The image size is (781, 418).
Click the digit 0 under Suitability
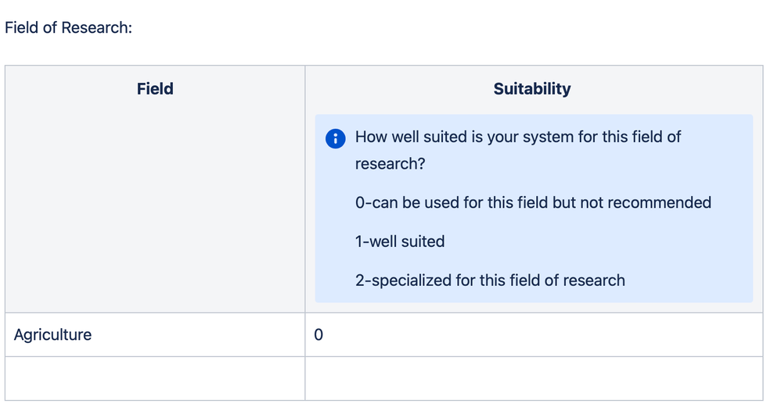point(319,334)
